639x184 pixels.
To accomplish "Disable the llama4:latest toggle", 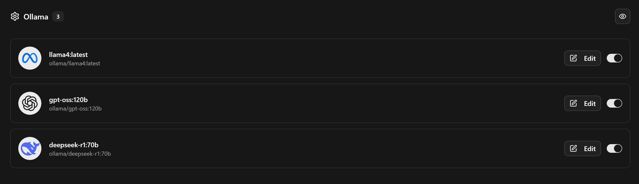I will click(x=614, y=58).
